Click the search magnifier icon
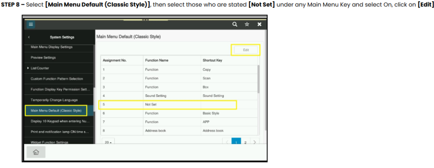 tap(235, 24)
